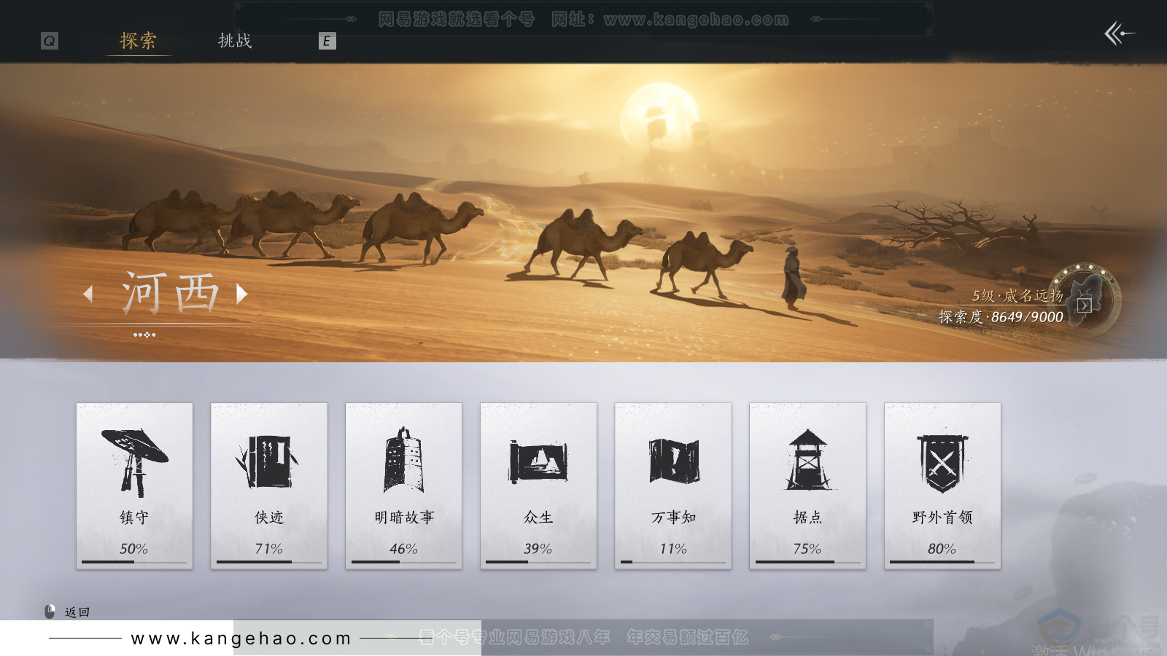
Task: Click the page dots below 河西 title
Action: [x=144, y=335]
